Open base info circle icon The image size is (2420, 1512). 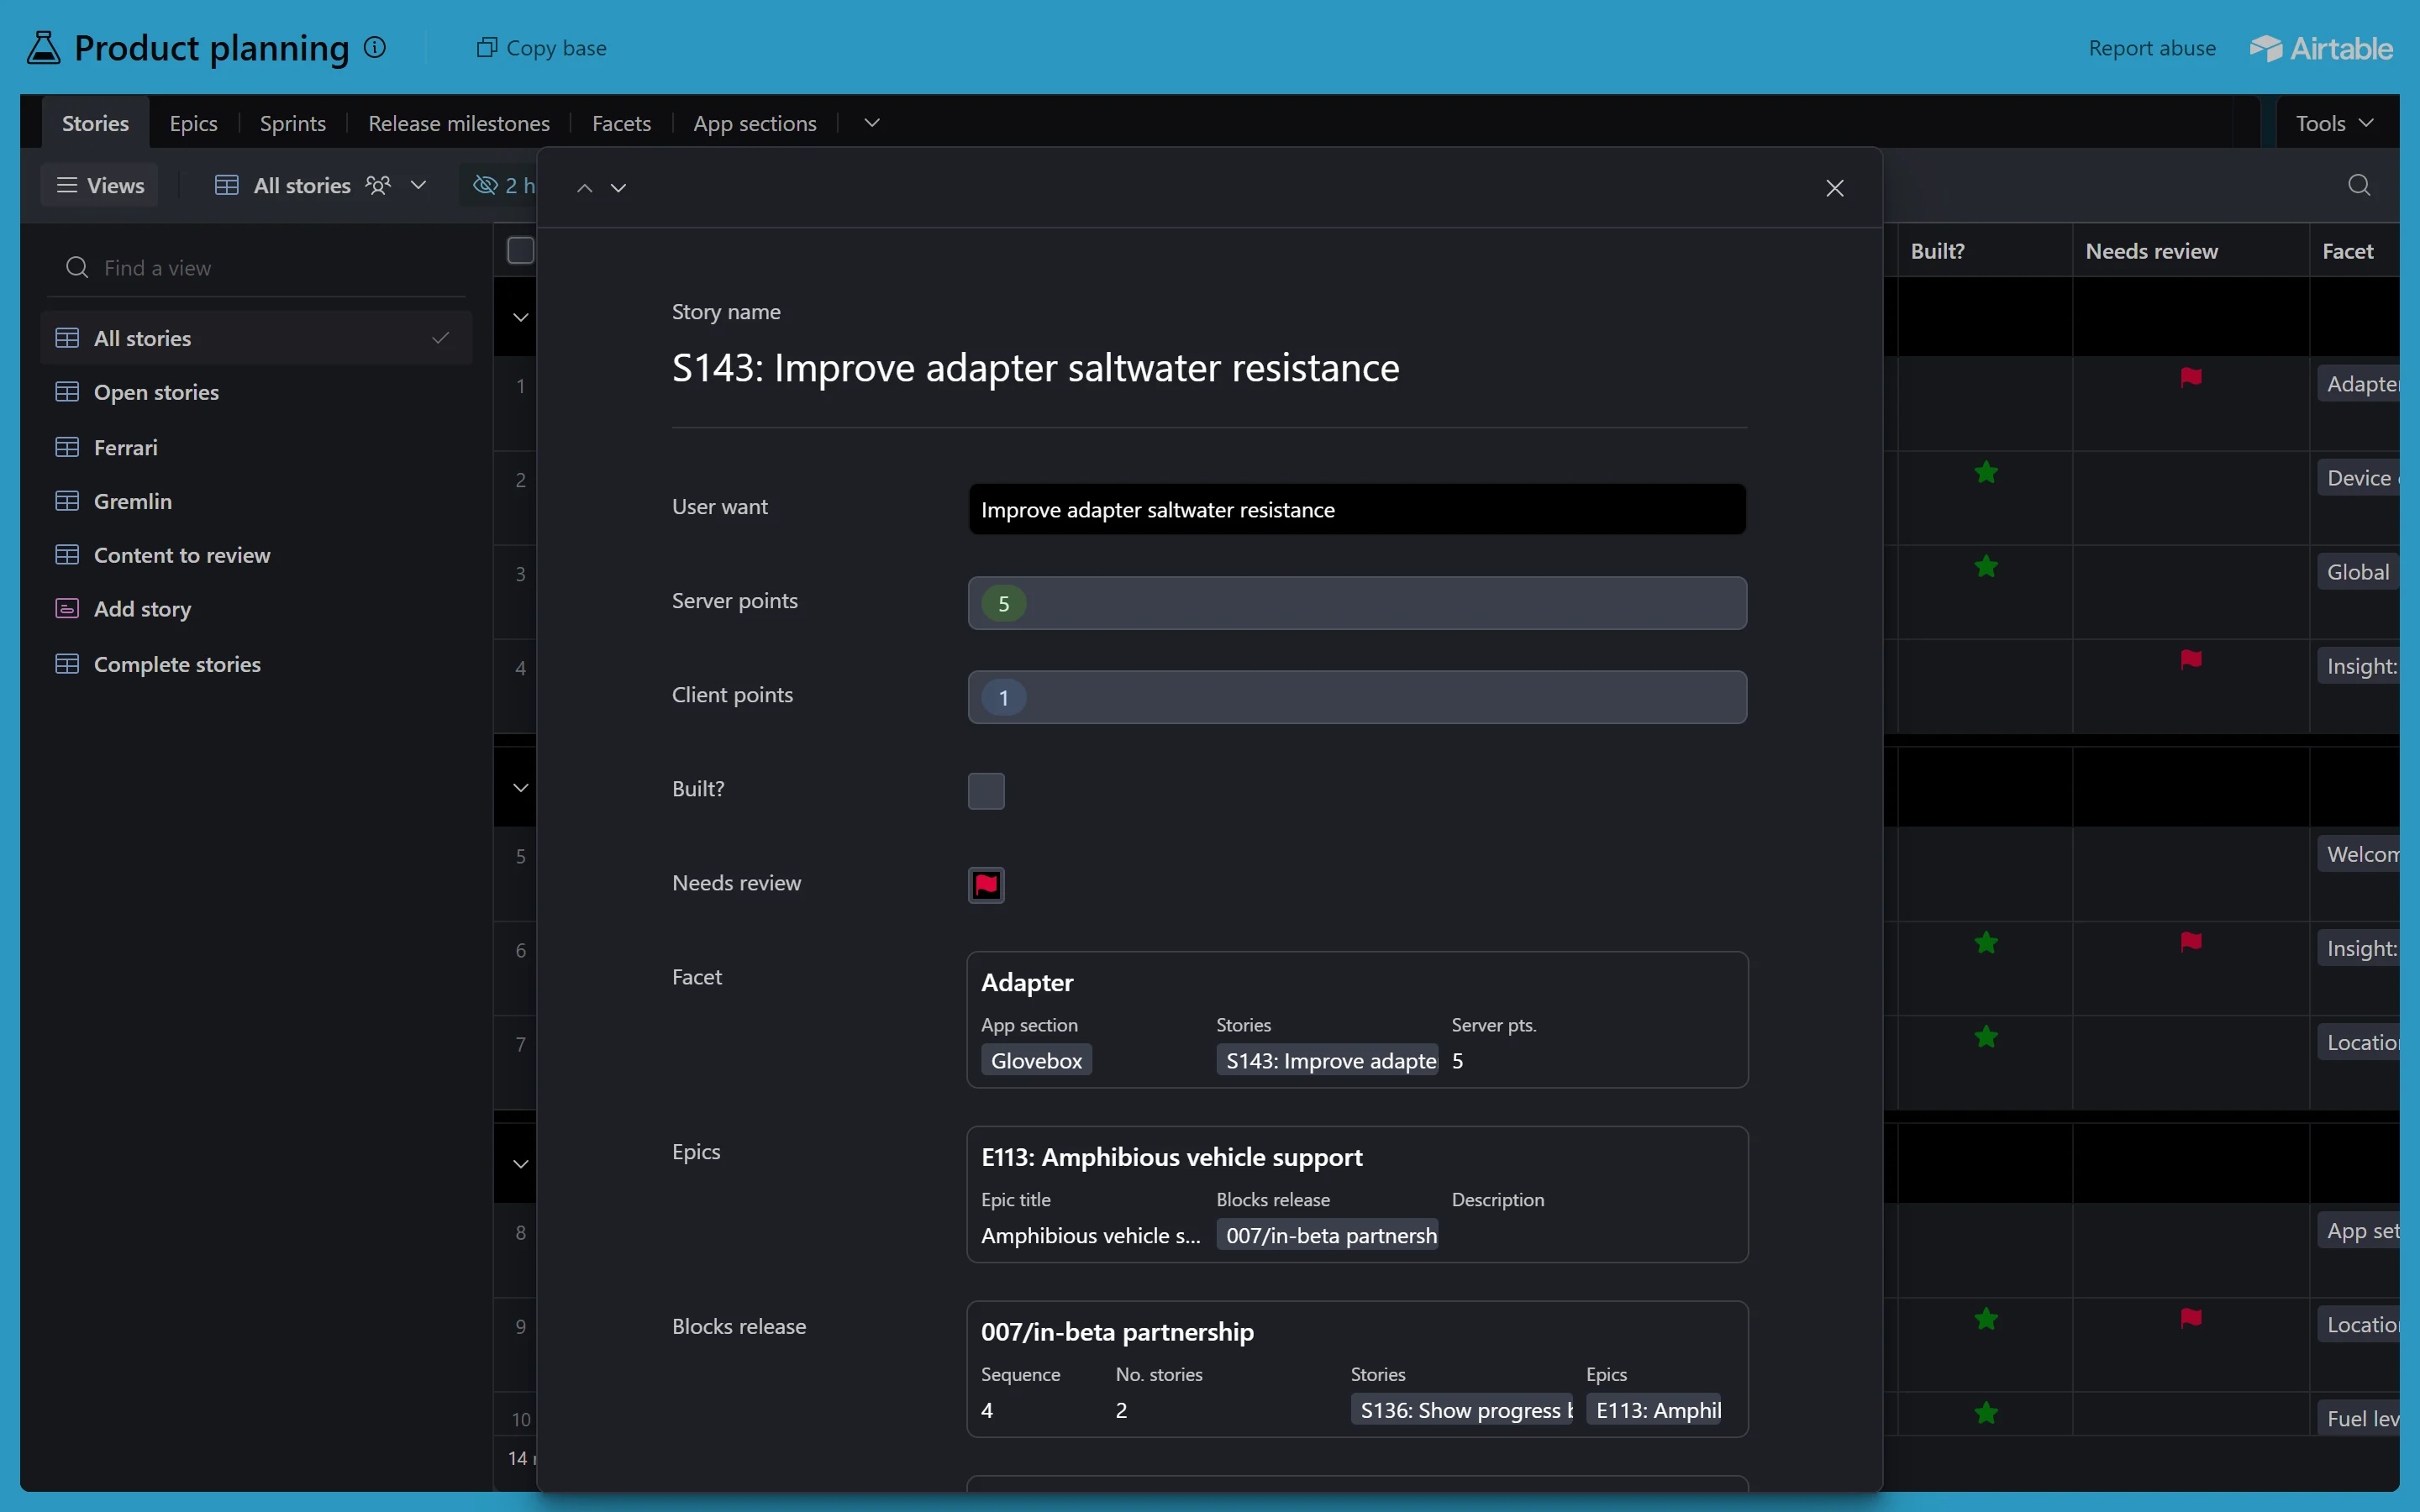pos(375,47)
